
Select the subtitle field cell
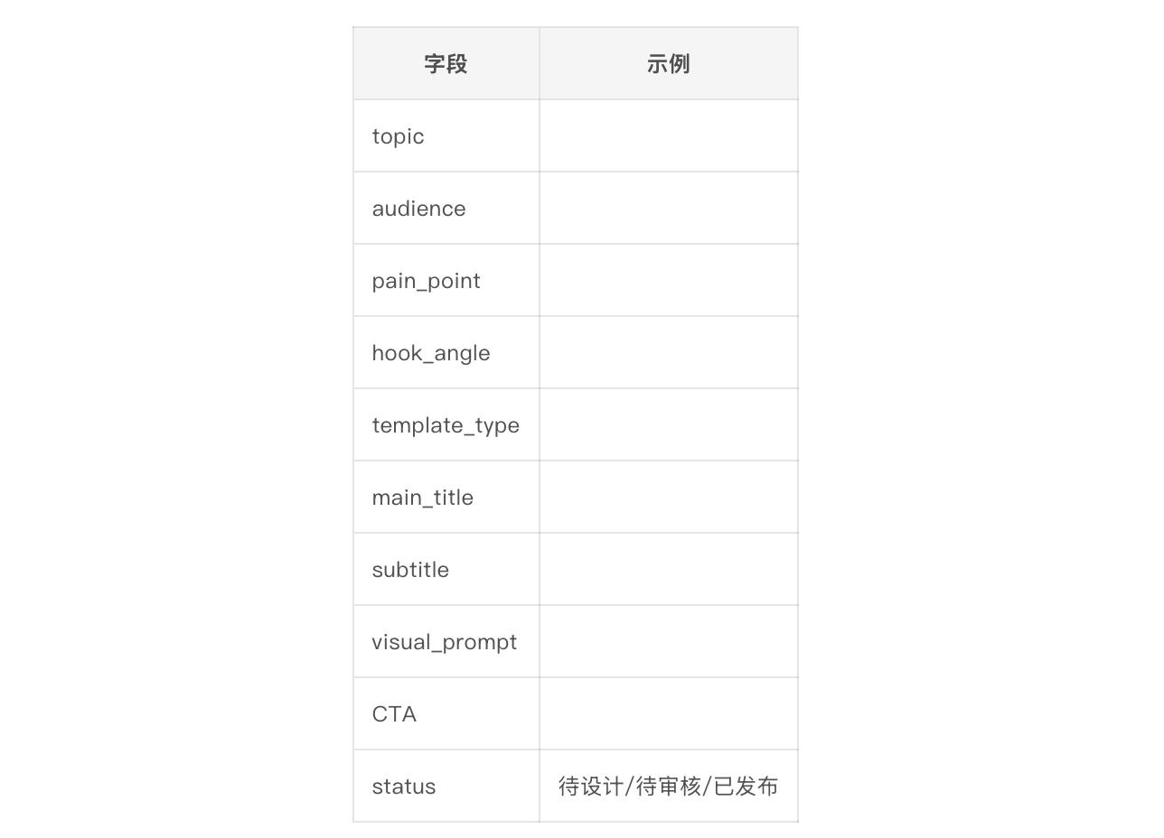point(446,569)
